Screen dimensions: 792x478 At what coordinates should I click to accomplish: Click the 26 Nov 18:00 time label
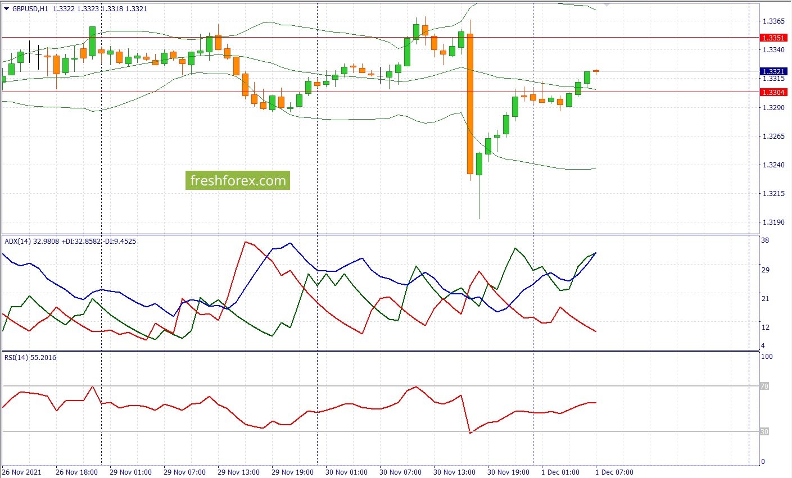(x=76, y=472)
